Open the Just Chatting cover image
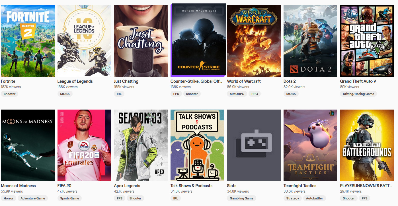The image size is (398, 206). 141,41
